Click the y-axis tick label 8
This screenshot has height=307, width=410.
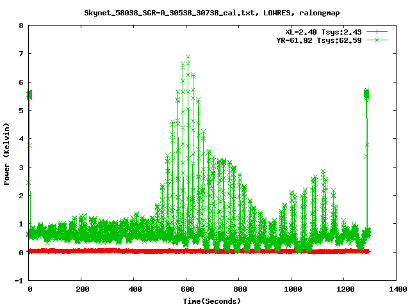point(21,26)
